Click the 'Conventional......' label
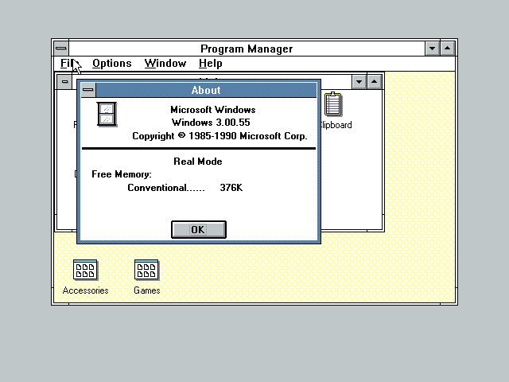509x382 pixels. (x=166, y=188)
